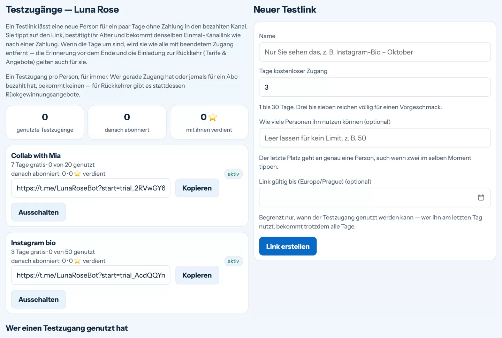Turn off the Instagram bio link
Screen dimensions: 502x338
click(x=38, y=299)
